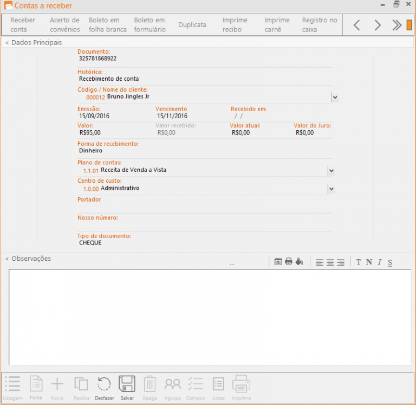Click the Forma de recebimento field
The image size is (416, 405).
205,151
